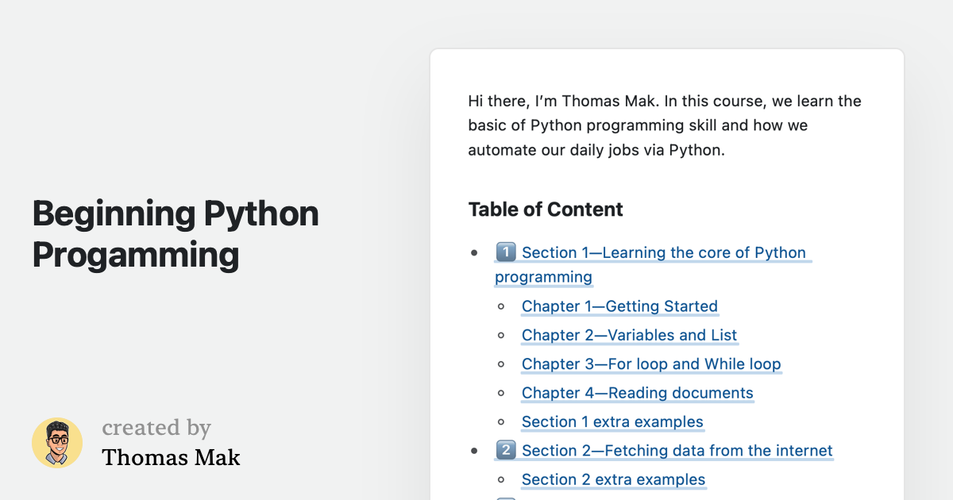The image size is (953, 500).
Task: Click the Table of Content heading
Action: [546, 210]
